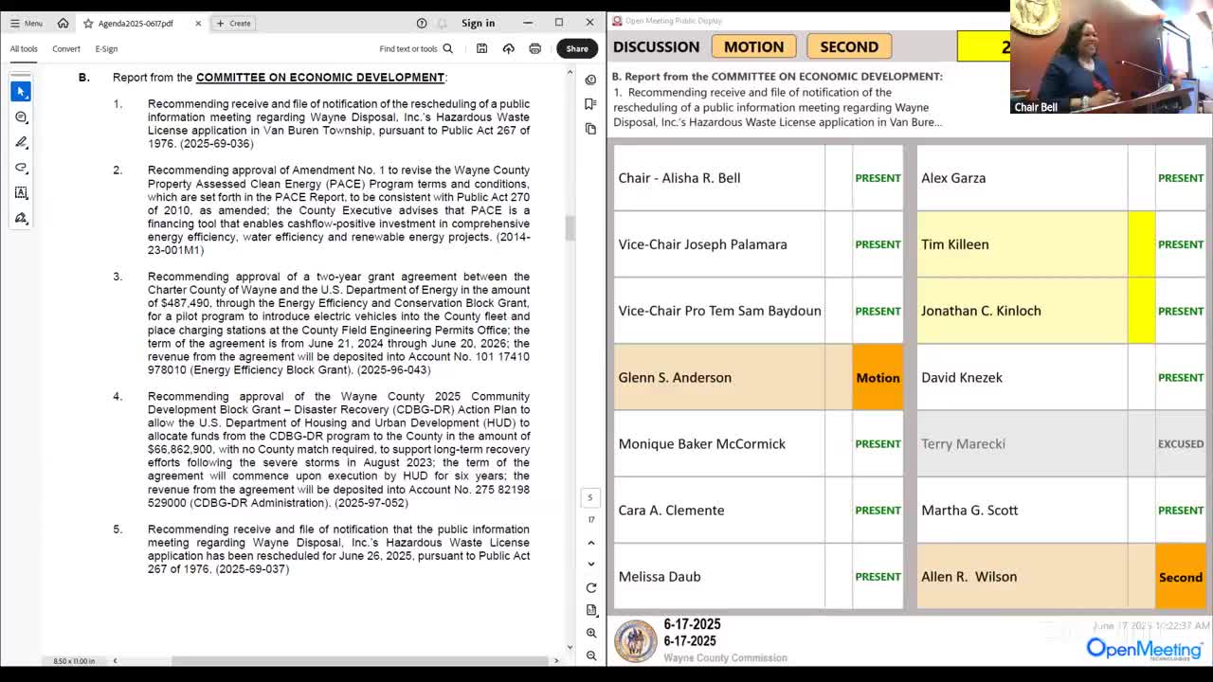Select the highlighter pen tool
This screenshot has height=682, width=1213.
[21, 142]
